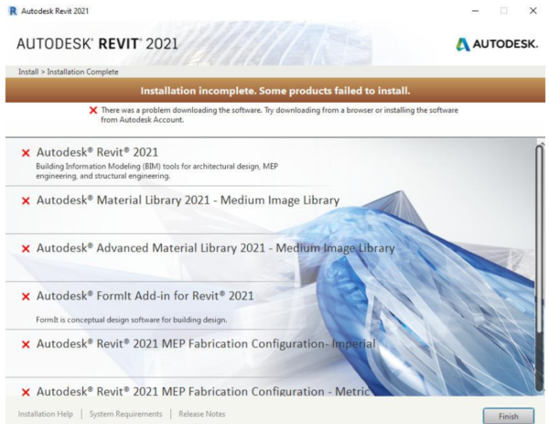Open the System Requirements link

(125, 414)
